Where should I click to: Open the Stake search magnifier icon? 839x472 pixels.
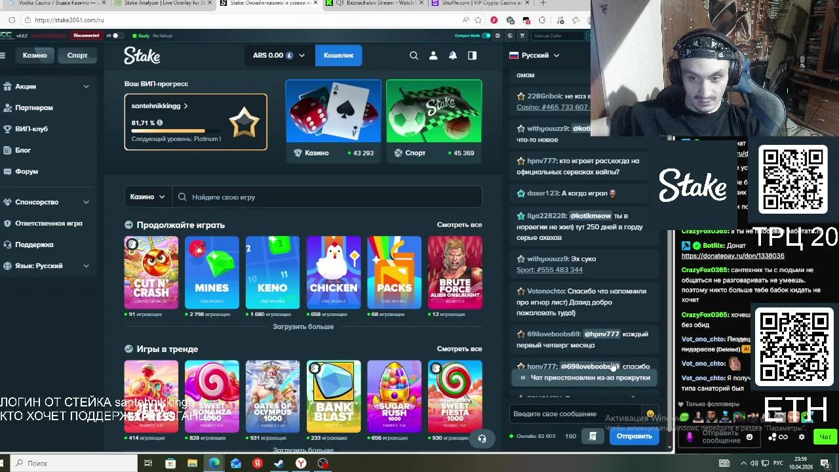(414, 56)
